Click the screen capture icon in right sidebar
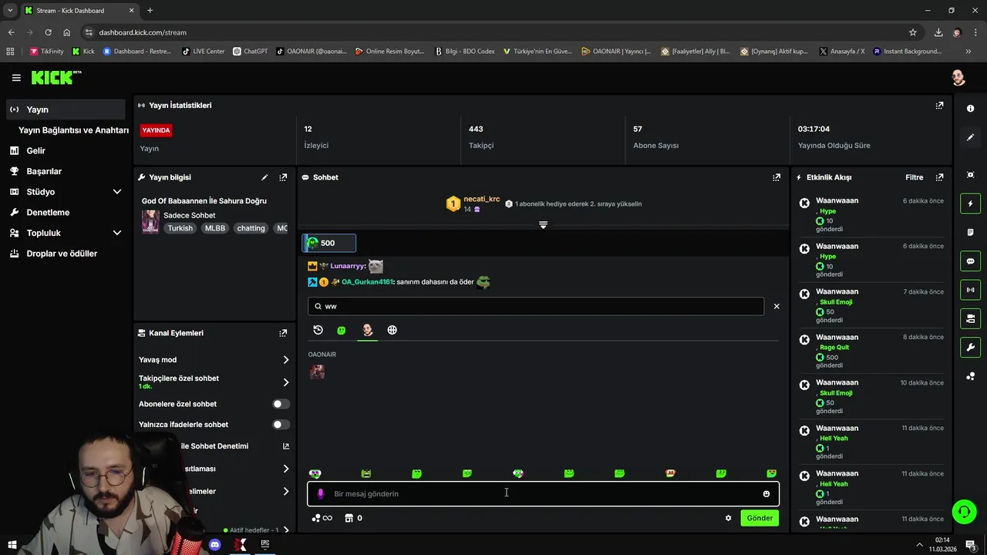 click(x=970, y=175)
